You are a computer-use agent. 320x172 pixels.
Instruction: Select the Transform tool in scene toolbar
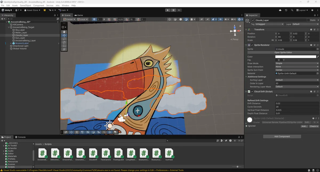64,49
